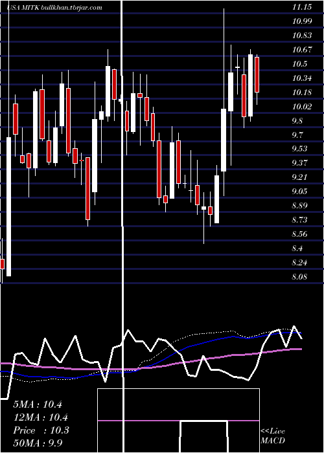Click the 50MA : 9.9 indicator value
Screen dimensions: 324x453
tap(38, 443)
